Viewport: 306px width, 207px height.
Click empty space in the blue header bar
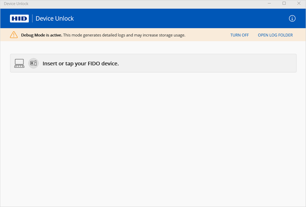click(178, 19)
